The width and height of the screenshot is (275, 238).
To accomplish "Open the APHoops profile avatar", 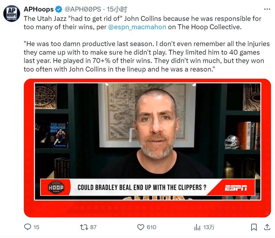I will [12, 13].
